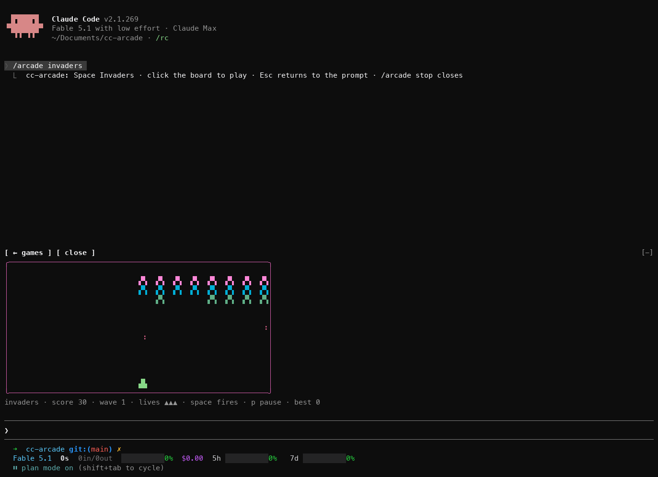Click the 'best 0' score text
The height and width of the screenshot is (477, 658).
coord(307,402)
